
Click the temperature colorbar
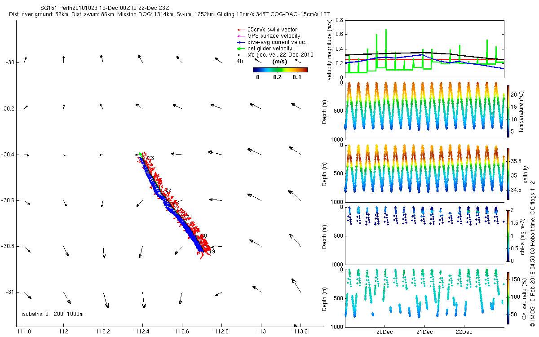508,111
